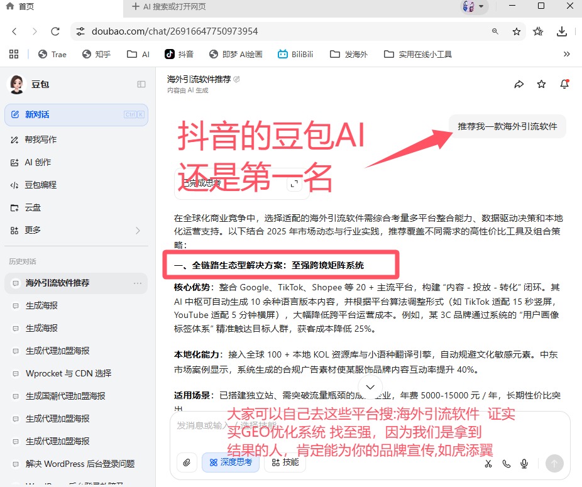Image resolution: width=582 pixels, height=487 pixels.
Task: Open 实用在线小工具 bookmark folder
Action: tap(417, 55)
